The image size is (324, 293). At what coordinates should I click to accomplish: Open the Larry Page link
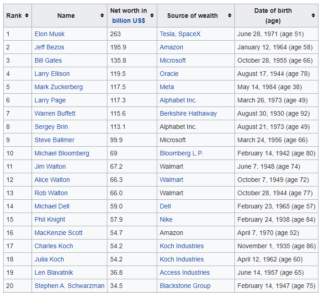50,100
